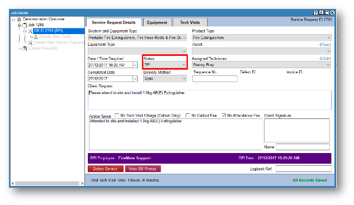Click the FireMate Support employee text

coord(134,158)
